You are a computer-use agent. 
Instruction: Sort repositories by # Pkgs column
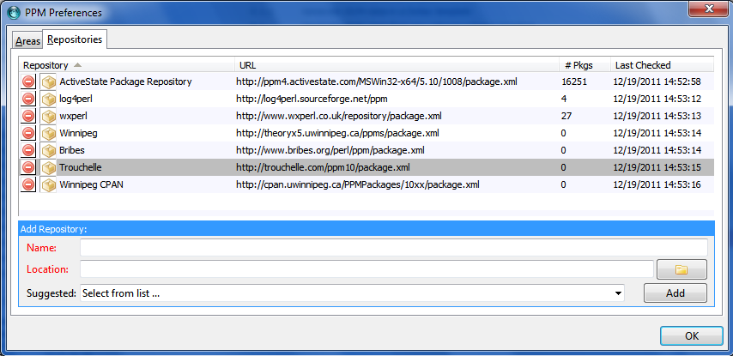(584, 65)
